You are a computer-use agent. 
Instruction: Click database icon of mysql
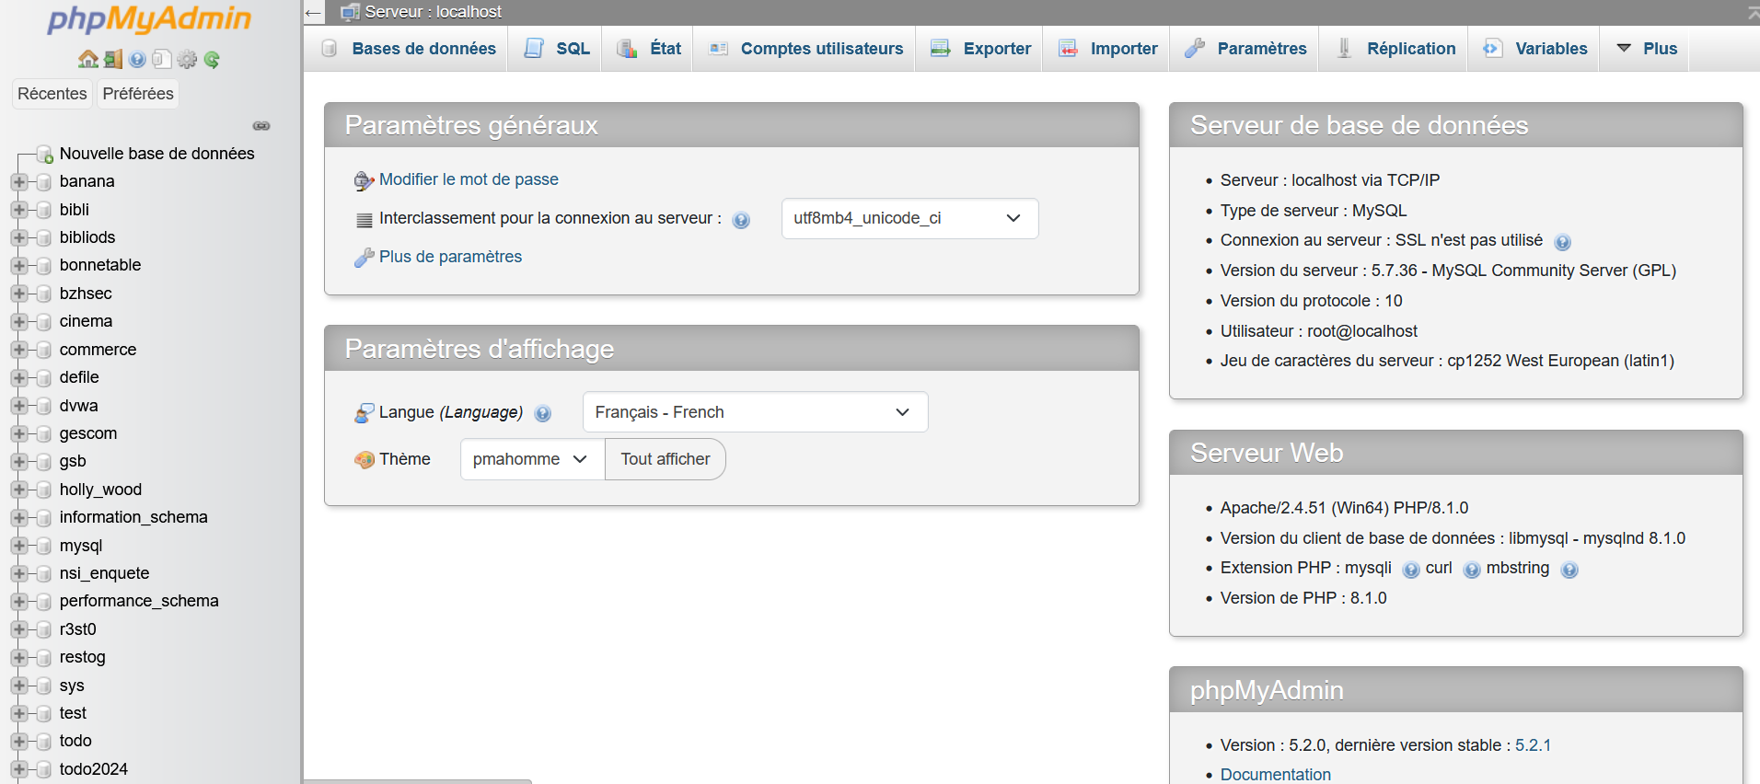click(43, 547)
